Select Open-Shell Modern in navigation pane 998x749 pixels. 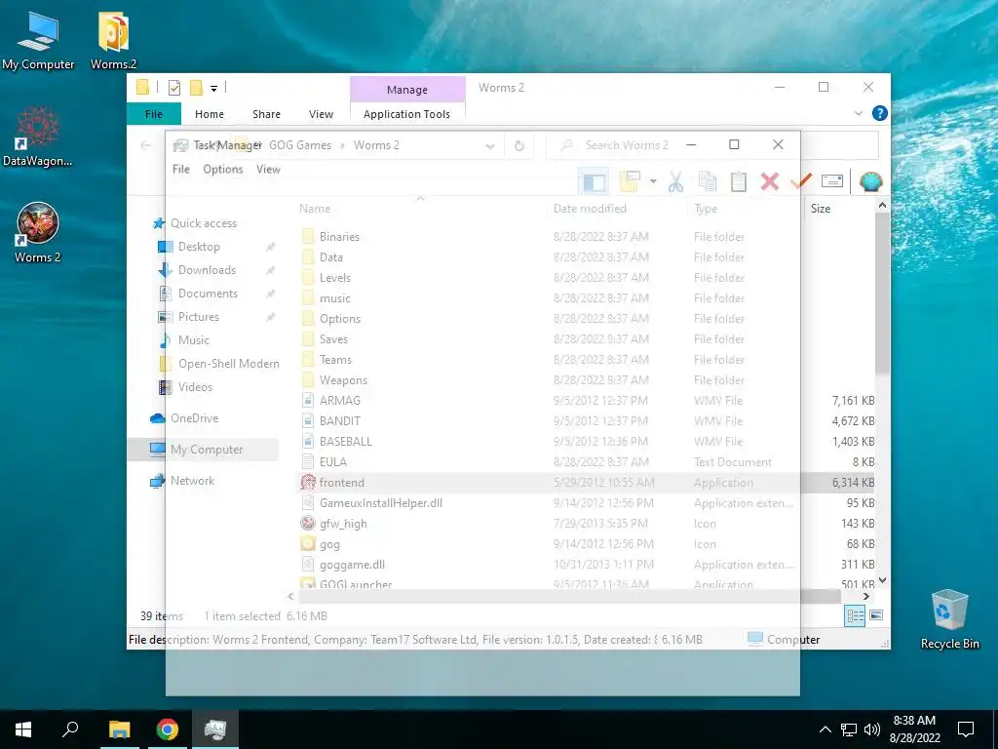click(228, 364)
